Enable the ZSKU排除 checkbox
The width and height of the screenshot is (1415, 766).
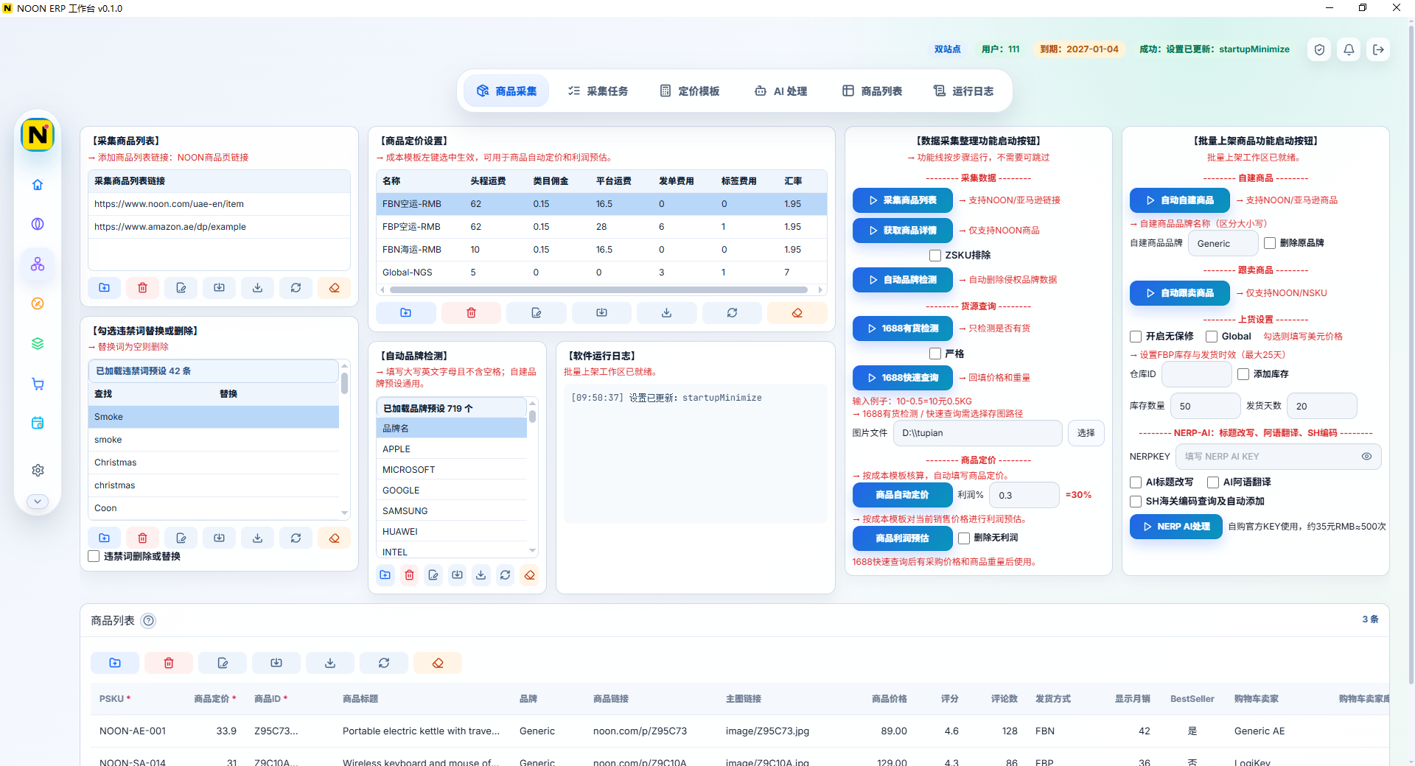pyautogui.click(x=935, y=256)
